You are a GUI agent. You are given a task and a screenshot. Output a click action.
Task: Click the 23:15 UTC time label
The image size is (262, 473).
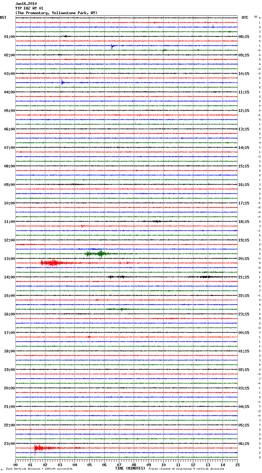(x=244, y=314)
